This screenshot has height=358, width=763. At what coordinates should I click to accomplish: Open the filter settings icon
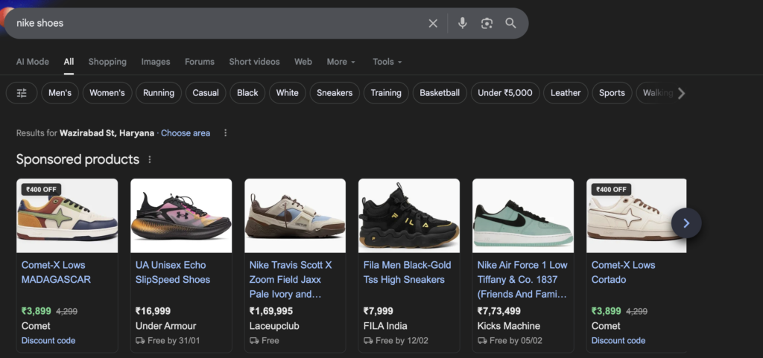tap(22, 93)
